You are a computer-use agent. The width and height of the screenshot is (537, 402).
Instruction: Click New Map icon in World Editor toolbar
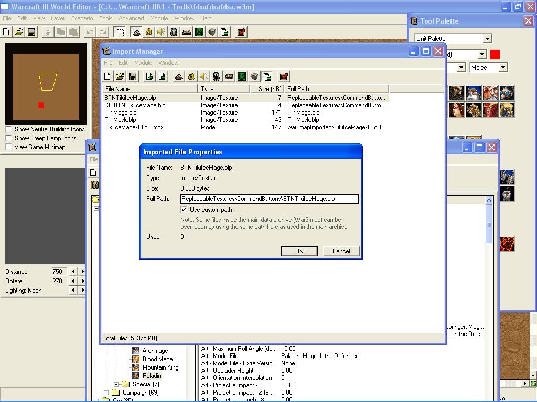click(6, 32)
